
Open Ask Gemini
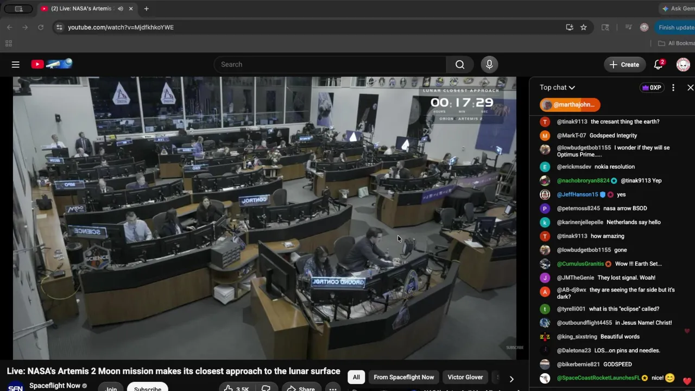pos(678,9)
